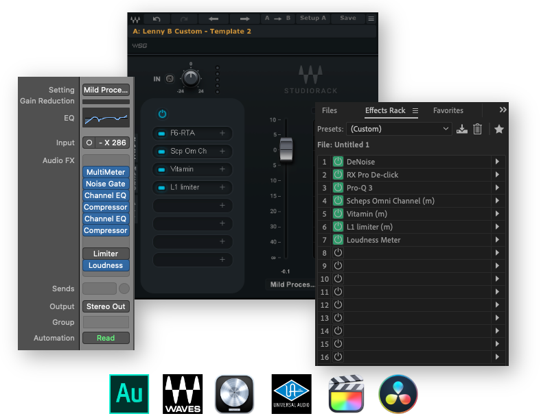This screenshot has height=416, width=541.
Task: Switch to Setup A in StudioRack
Action: tap(312, 18)
